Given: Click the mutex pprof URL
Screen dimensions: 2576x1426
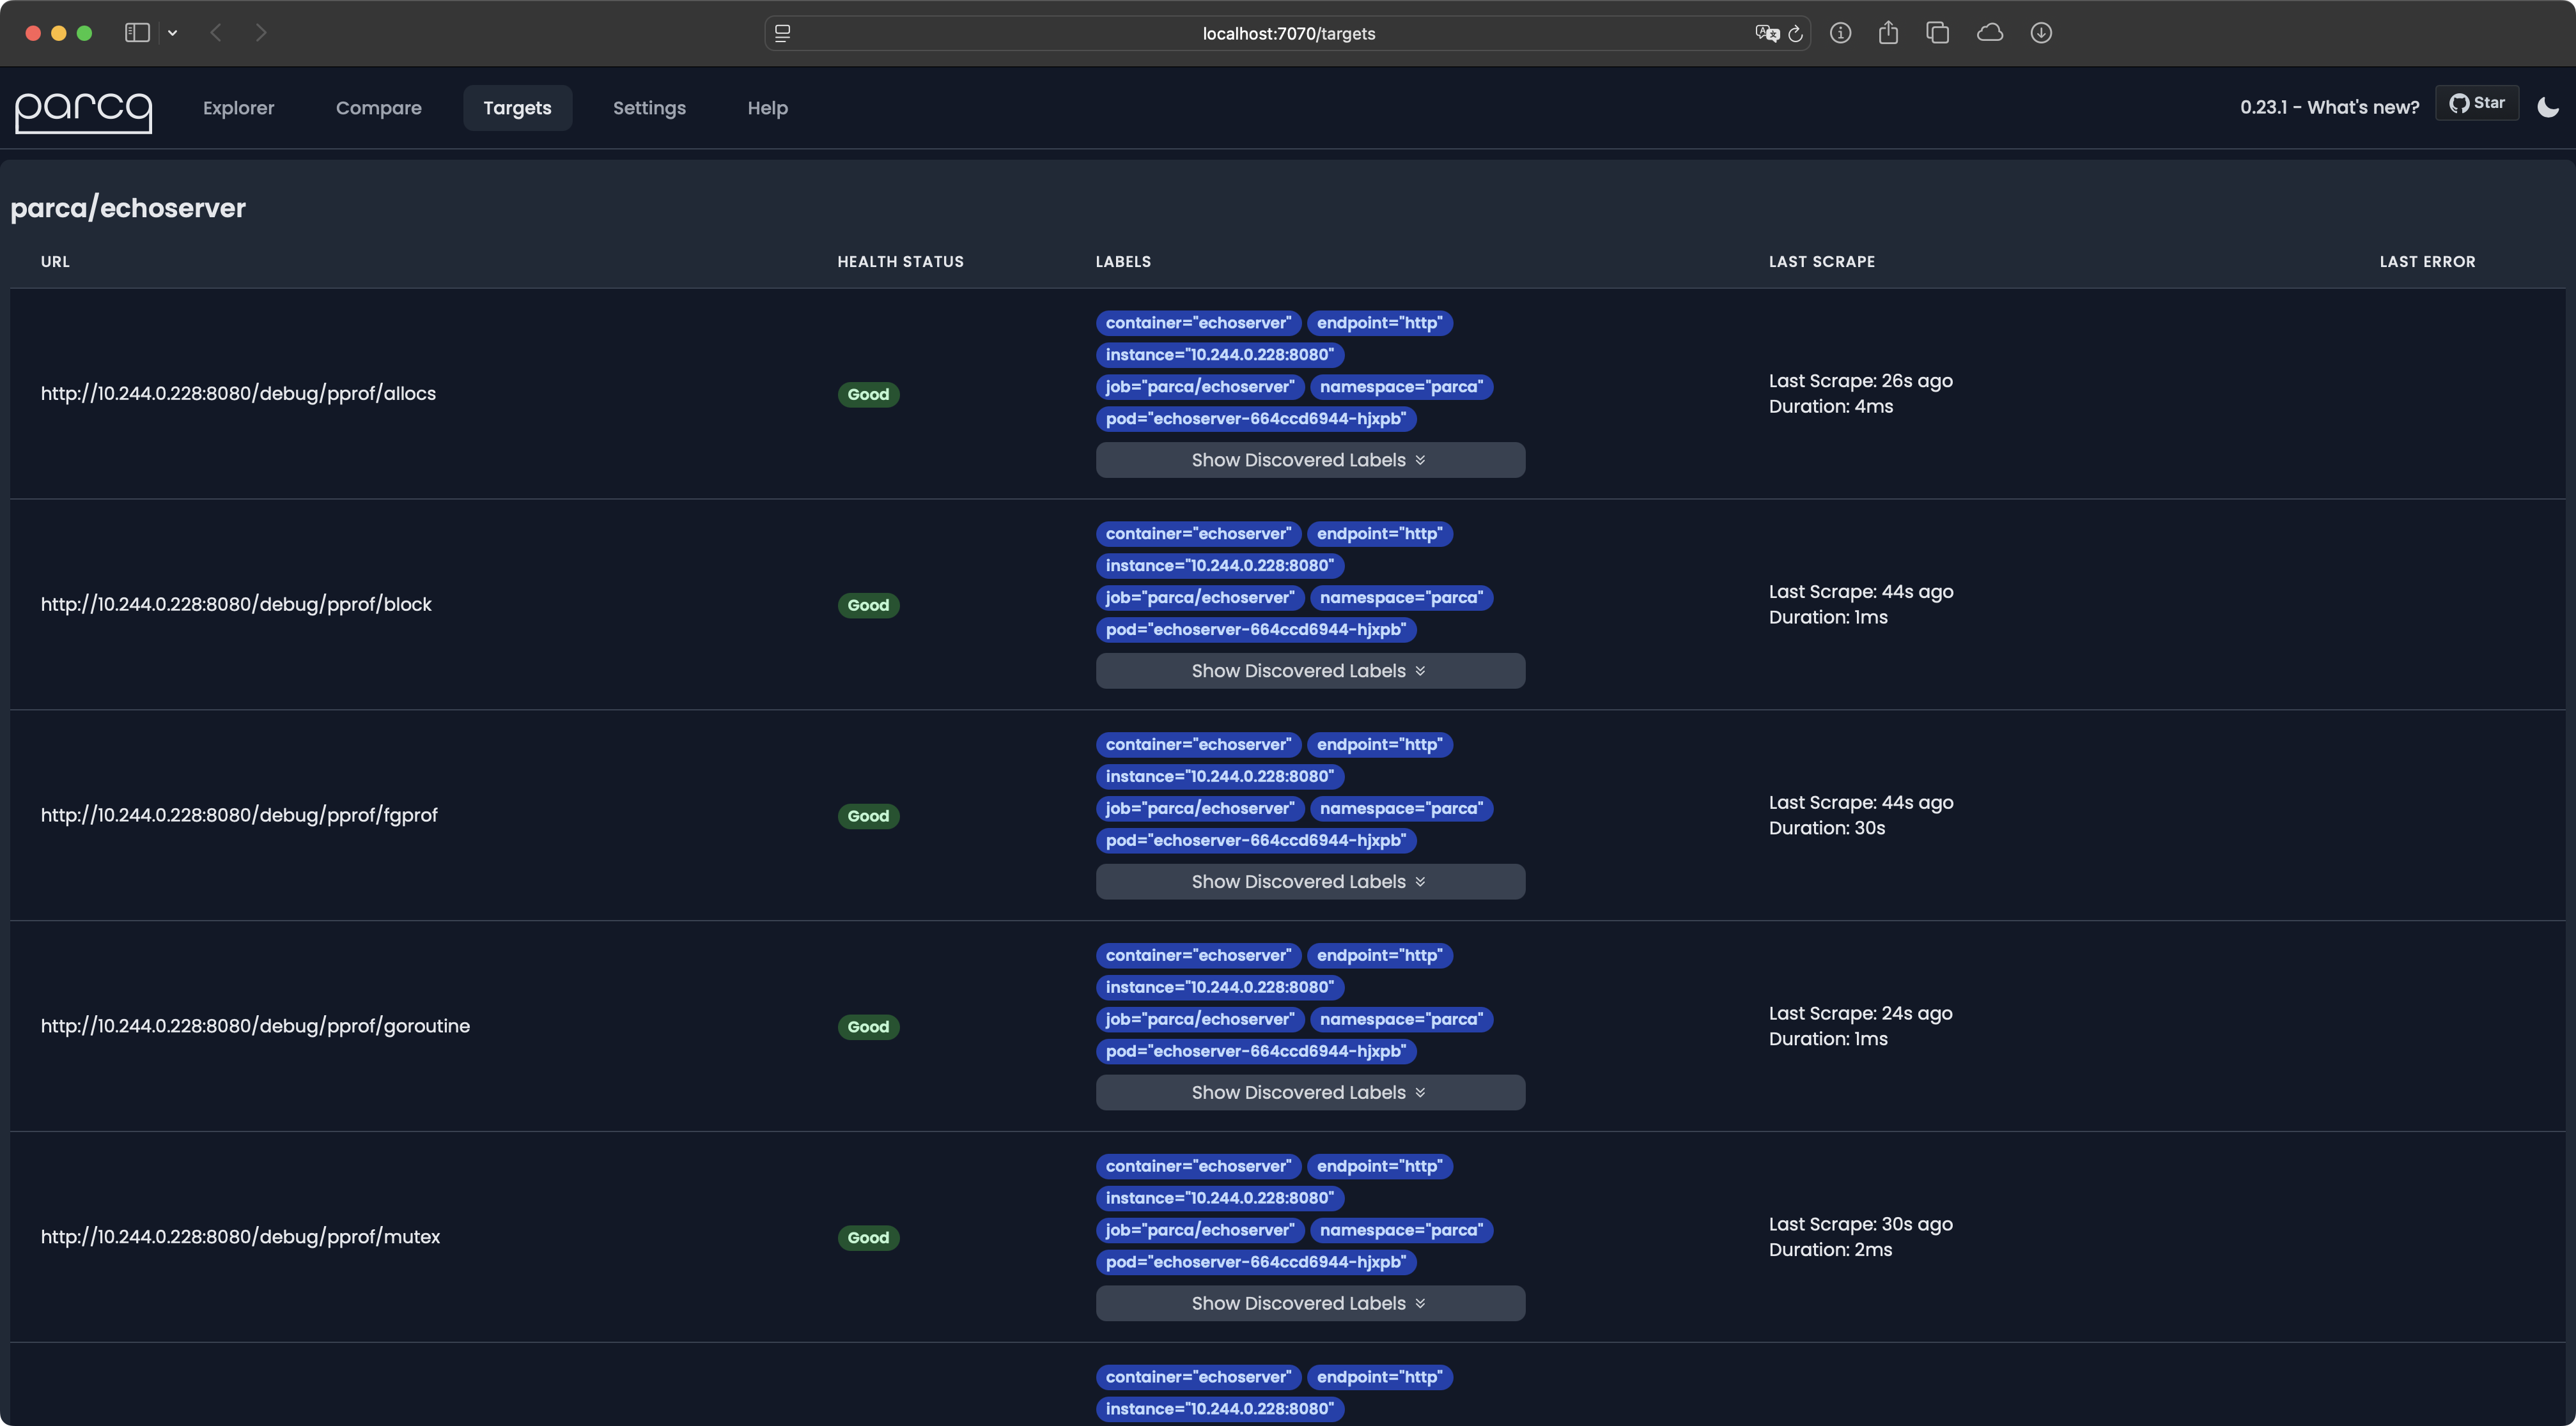Looking at the screenshot, I should pyautogui.click(x=240, y=1237).
